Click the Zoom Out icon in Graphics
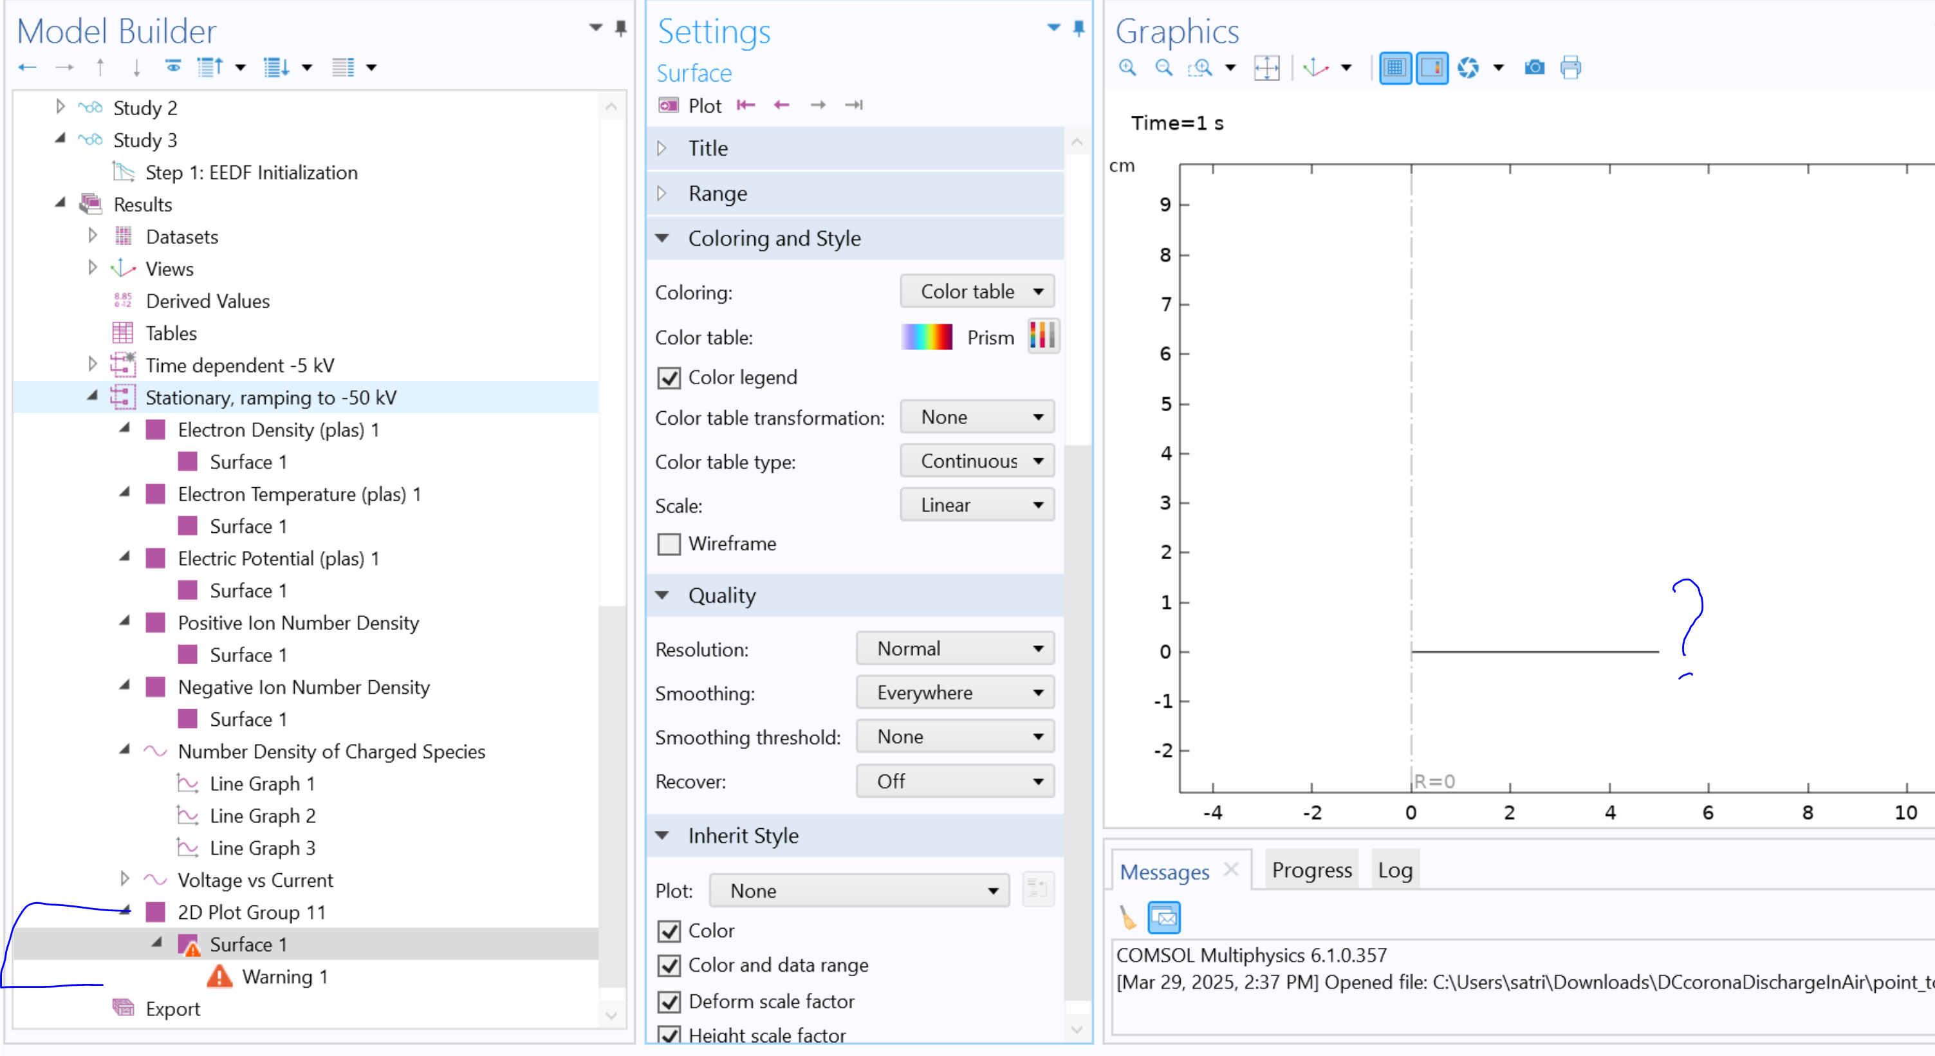The image size is (1935, 1056). click(1163, 68)
